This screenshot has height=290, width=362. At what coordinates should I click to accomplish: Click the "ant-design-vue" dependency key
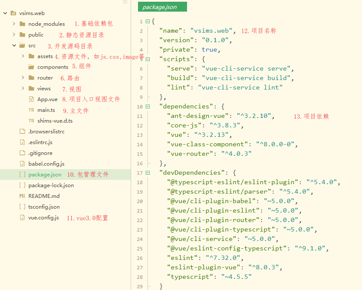198,116
